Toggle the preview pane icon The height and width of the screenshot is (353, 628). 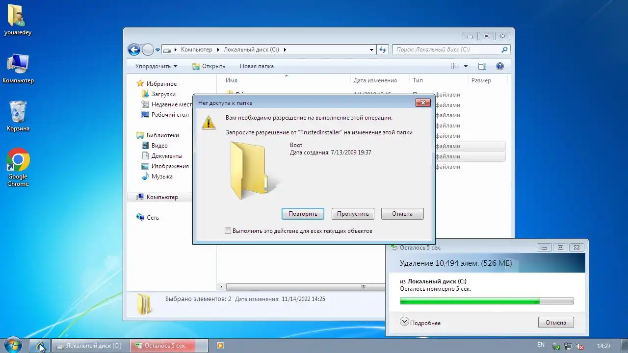[482, 66]
